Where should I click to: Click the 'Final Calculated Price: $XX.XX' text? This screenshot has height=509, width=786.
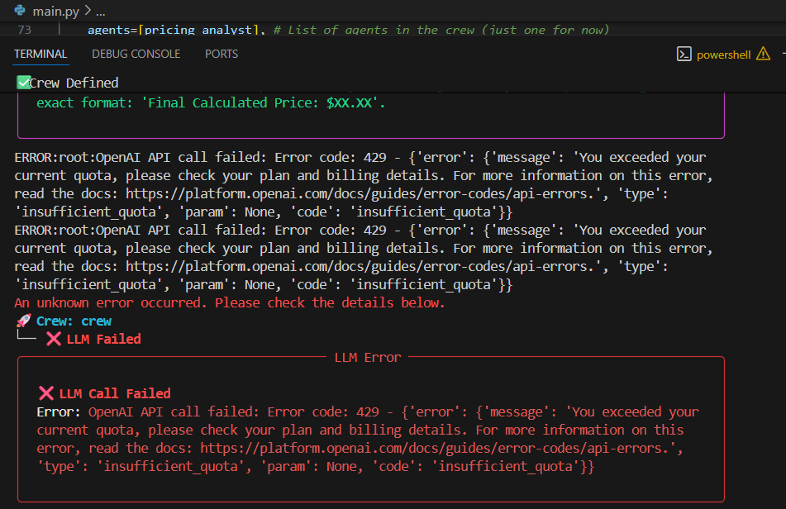[x=259, y=102]
